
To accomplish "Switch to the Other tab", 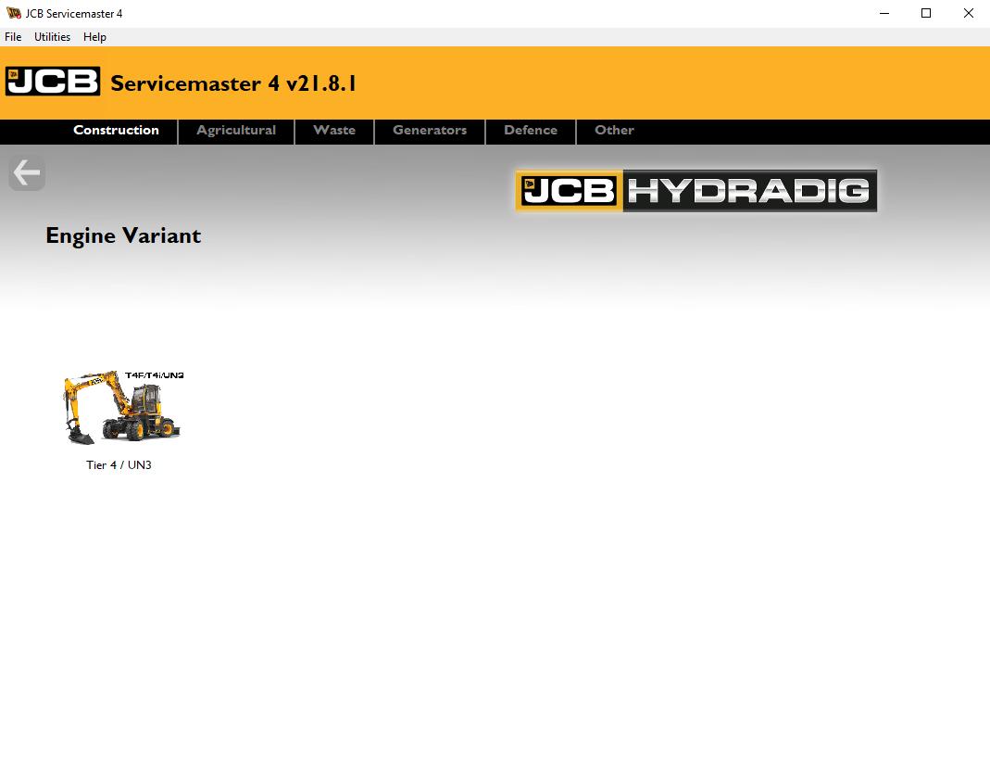I will (x=614, y=130).
